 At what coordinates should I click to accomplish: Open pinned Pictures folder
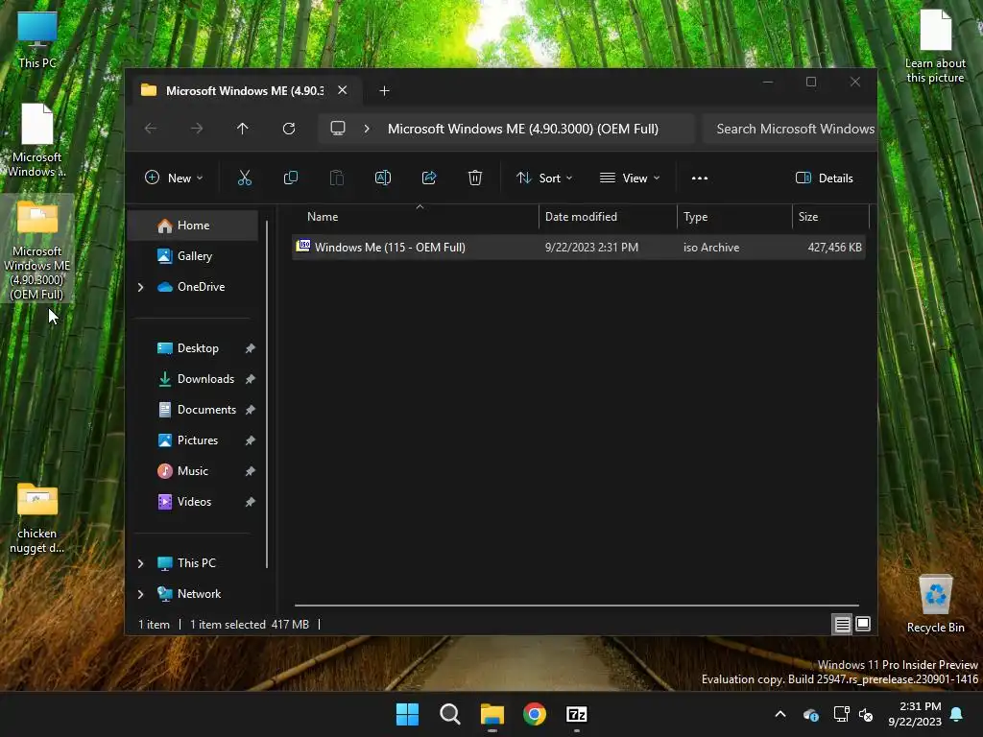pos(197,440)
